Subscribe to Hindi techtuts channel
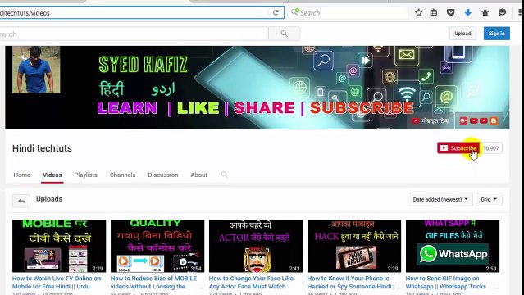The height and width of the screenshot is (295, 524). [458, 148]
